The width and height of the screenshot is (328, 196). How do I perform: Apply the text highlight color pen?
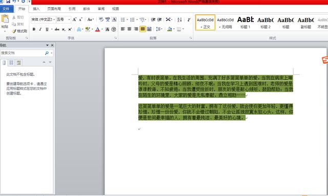[x=88, y=29]
